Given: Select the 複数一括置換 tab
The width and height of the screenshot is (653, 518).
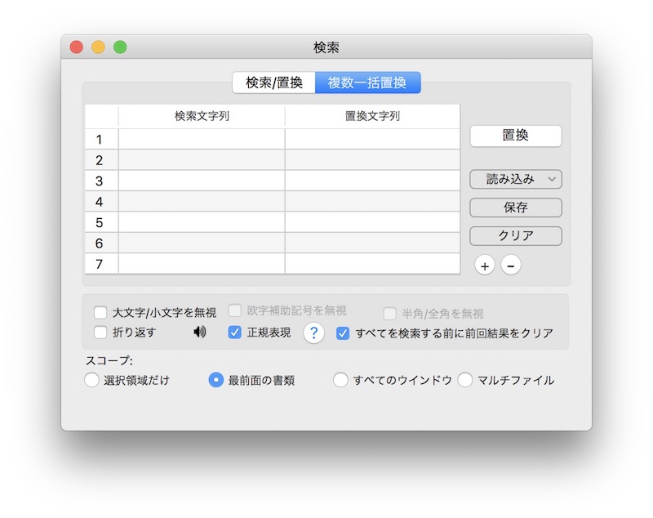Looking at the screenshot, I should click(368, 83).
